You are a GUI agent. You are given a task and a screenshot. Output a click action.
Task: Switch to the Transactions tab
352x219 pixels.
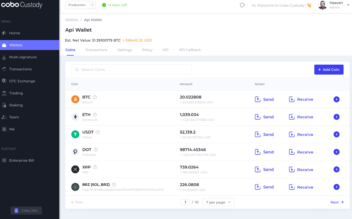pyautogui.click(x=96, y=50)
